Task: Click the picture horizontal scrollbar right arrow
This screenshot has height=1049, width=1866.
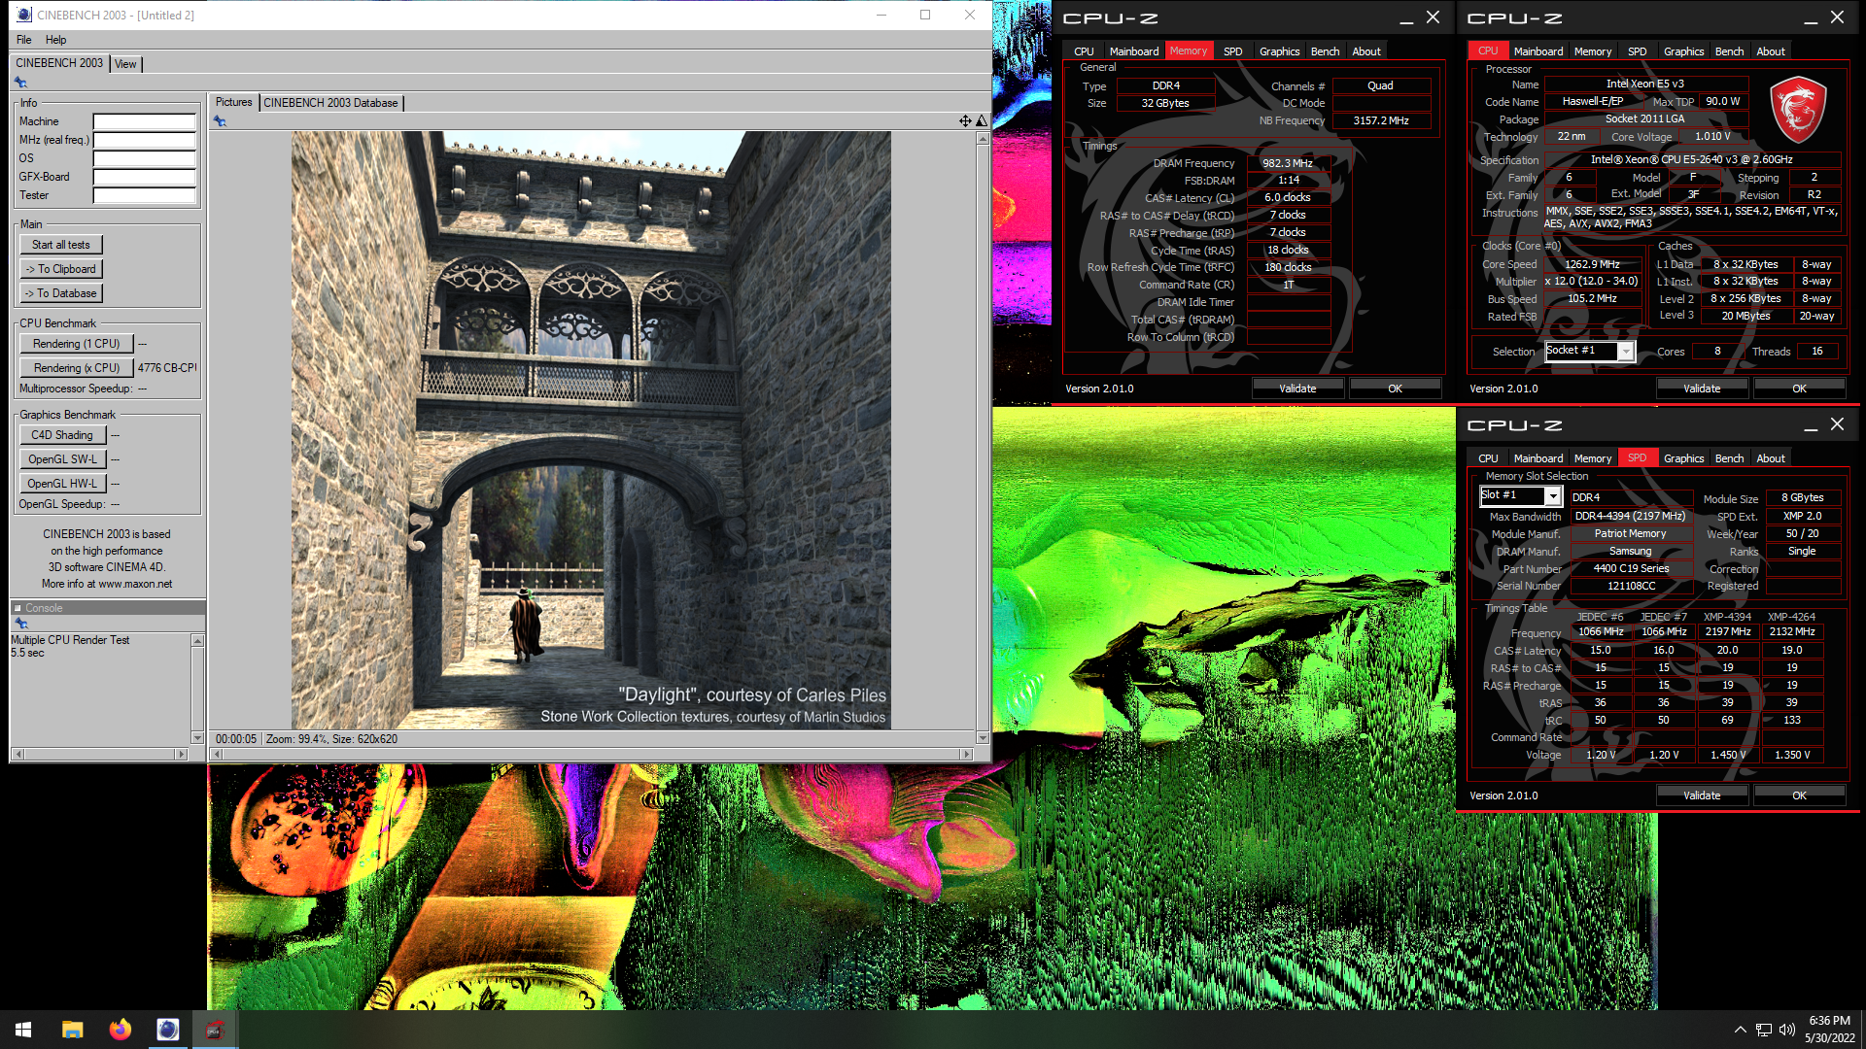Action: tap(966, 755)
